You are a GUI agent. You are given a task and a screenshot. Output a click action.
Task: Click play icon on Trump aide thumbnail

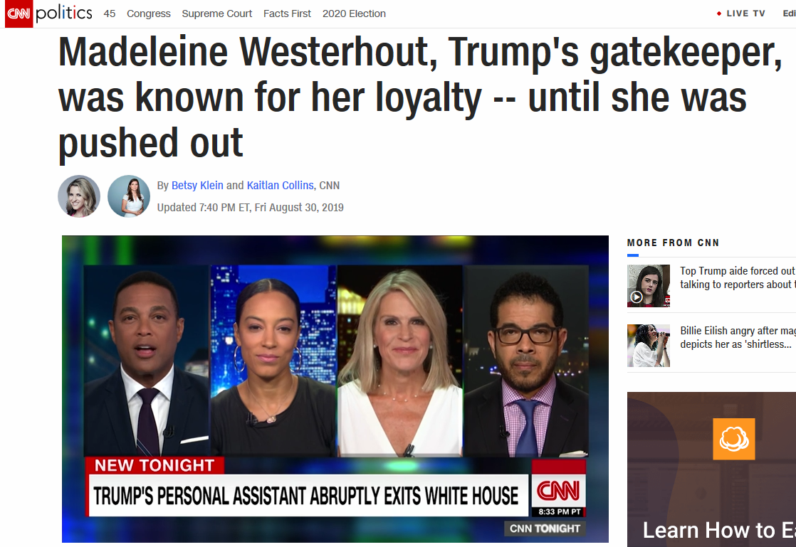(x=636, y=297)
